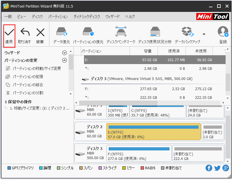Open MiniTool Facebook page icon
This screenshot has width=232, height=180.
point(209,168)
